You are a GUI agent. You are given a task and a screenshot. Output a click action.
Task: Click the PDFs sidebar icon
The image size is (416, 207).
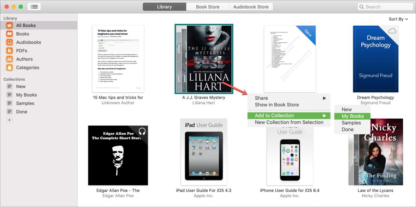click(10, 51)
